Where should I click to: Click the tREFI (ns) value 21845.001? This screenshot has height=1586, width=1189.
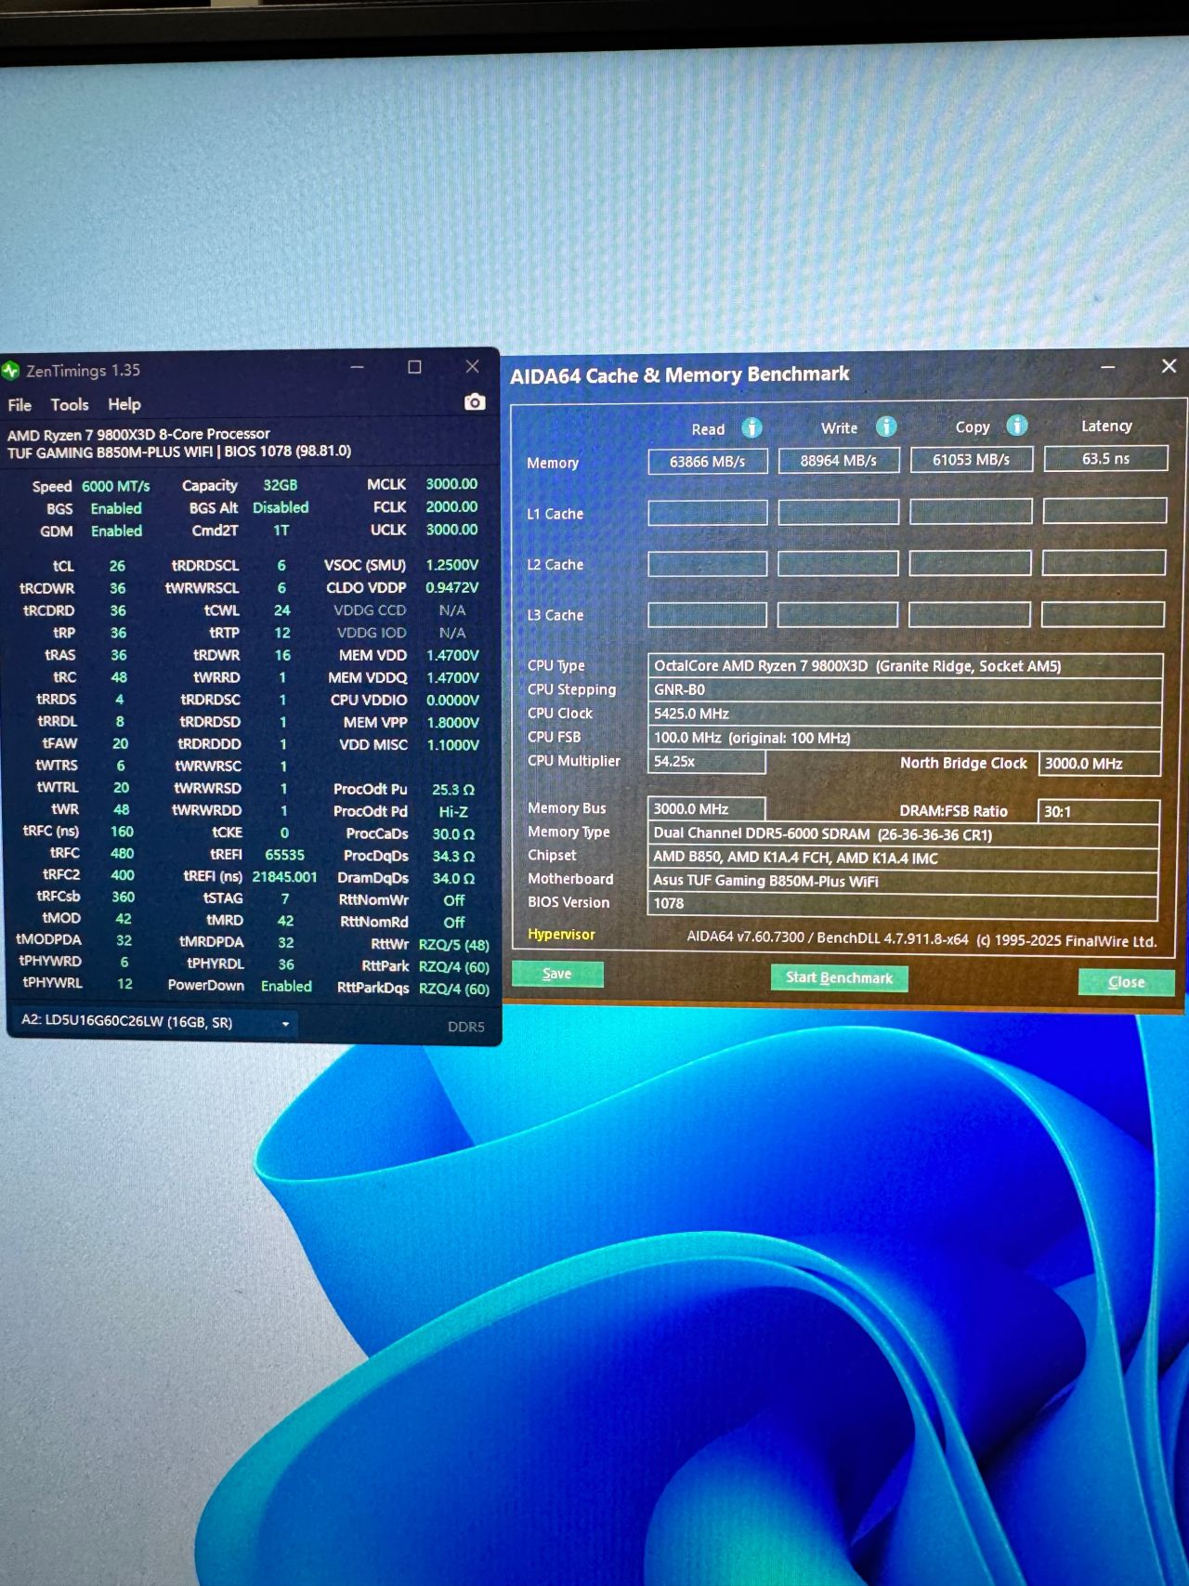pos(284,877)
